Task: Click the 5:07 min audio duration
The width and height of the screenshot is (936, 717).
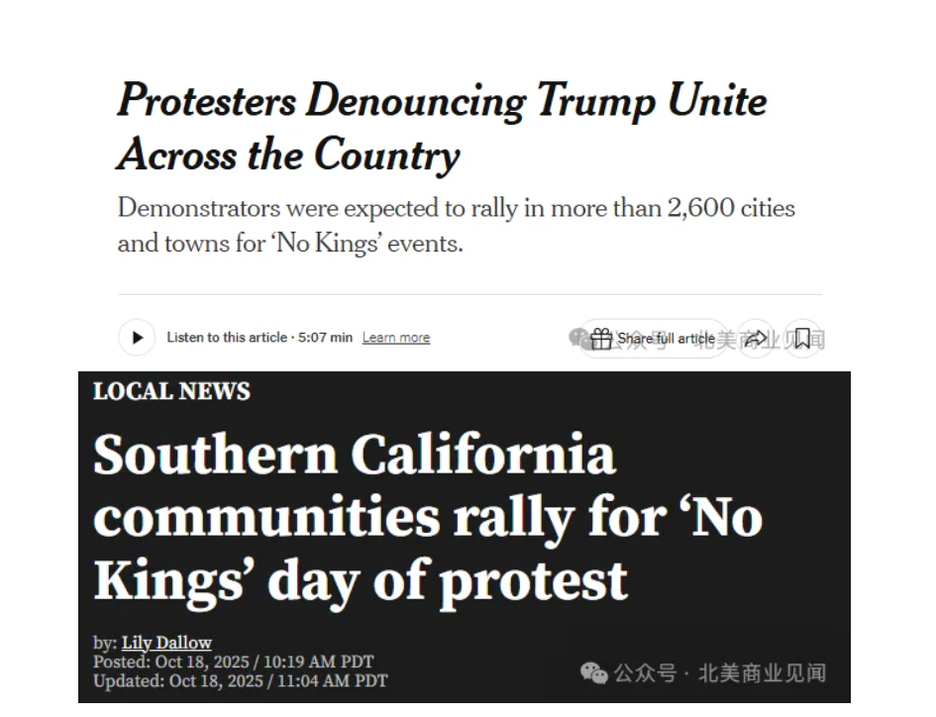Action: (327, 338)
